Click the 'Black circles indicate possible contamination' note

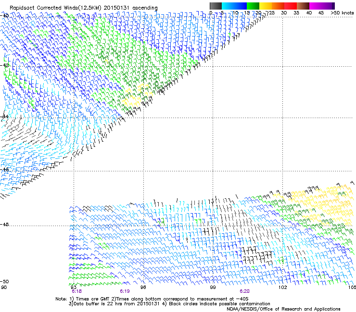point(219,304)
